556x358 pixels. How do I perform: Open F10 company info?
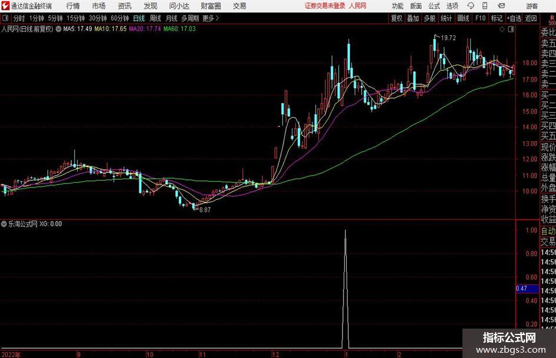point(480,18)
